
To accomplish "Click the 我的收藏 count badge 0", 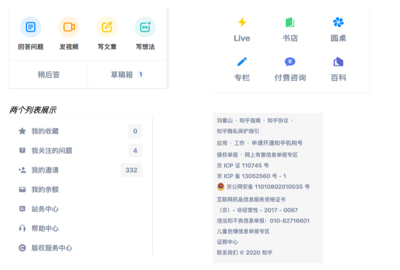I will pos(135,131).
